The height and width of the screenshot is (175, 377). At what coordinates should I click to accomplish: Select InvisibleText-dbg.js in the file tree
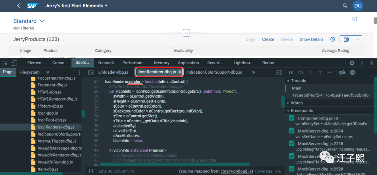coord(55,162)
